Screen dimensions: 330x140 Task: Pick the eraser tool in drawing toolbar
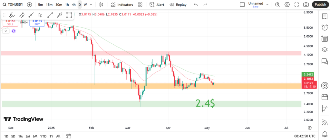click(12, 15)
